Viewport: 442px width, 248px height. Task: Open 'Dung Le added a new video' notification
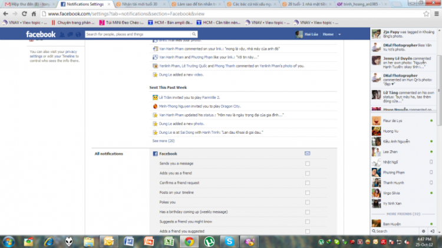[181, 75]
